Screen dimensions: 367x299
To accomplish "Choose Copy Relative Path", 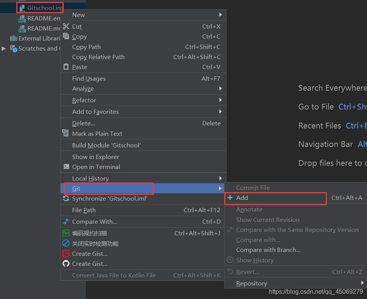I will 143,57.
